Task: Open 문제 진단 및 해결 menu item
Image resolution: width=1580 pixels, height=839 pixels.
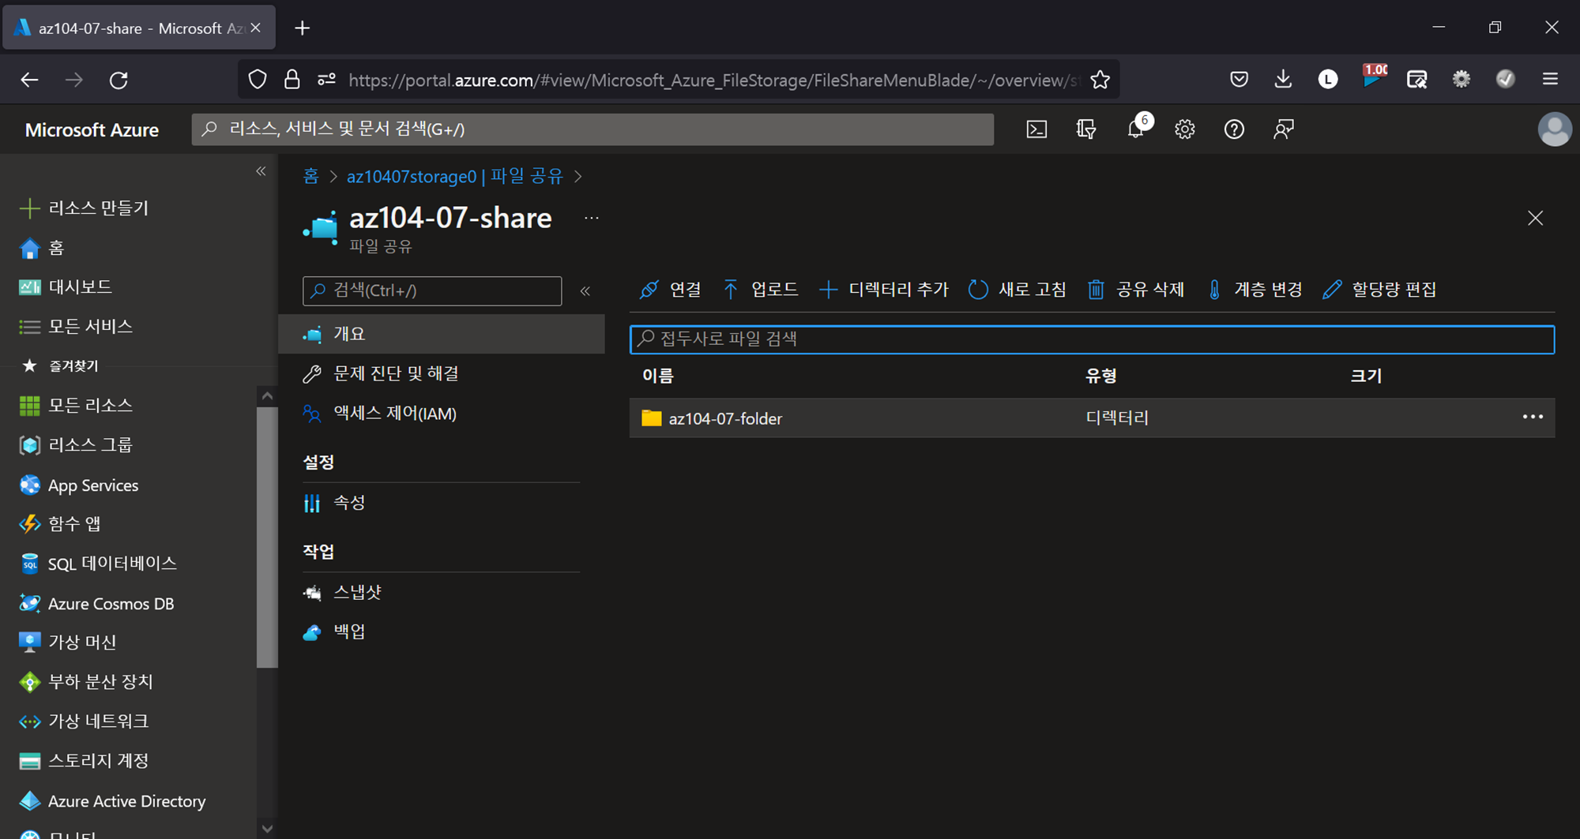Action: click(x=381, y=373)
